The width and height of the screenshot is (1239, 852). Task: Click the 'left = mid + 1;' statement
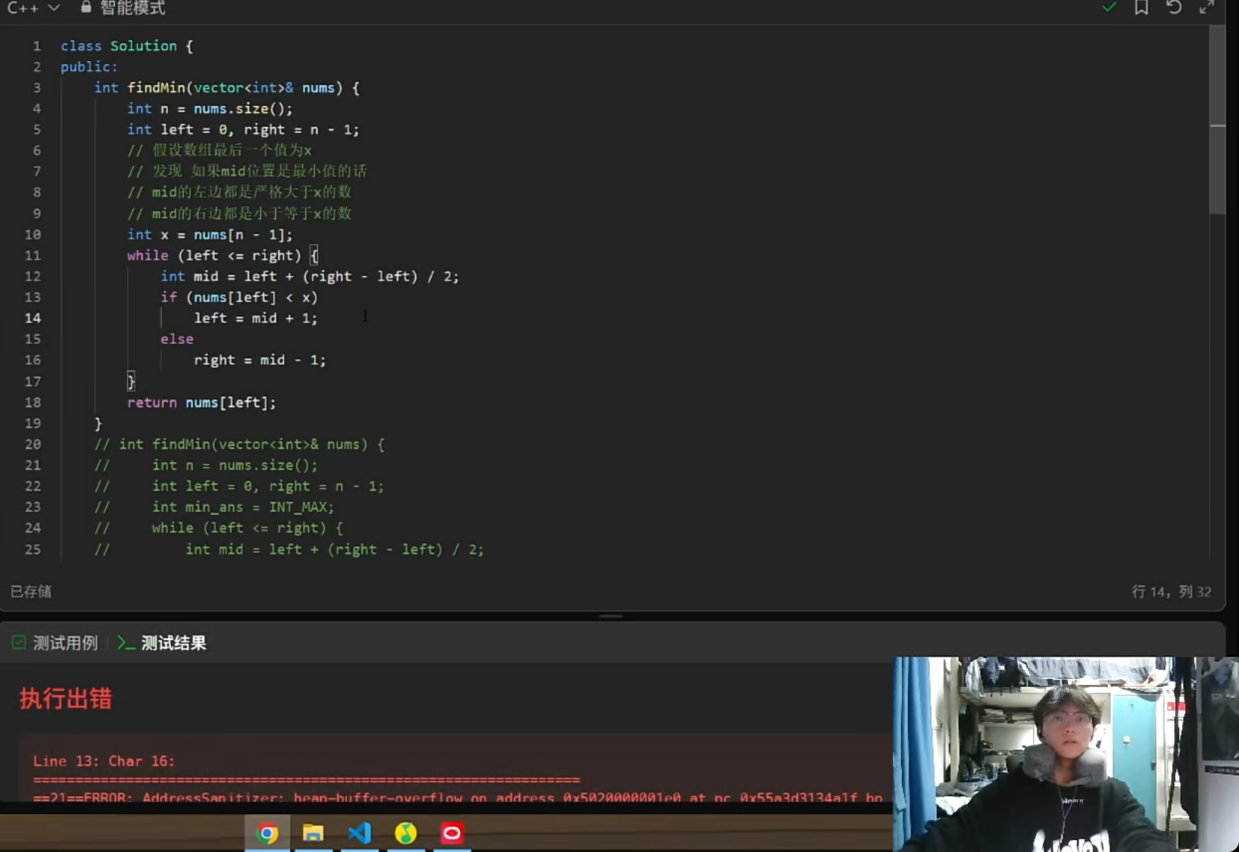point(256,318)
